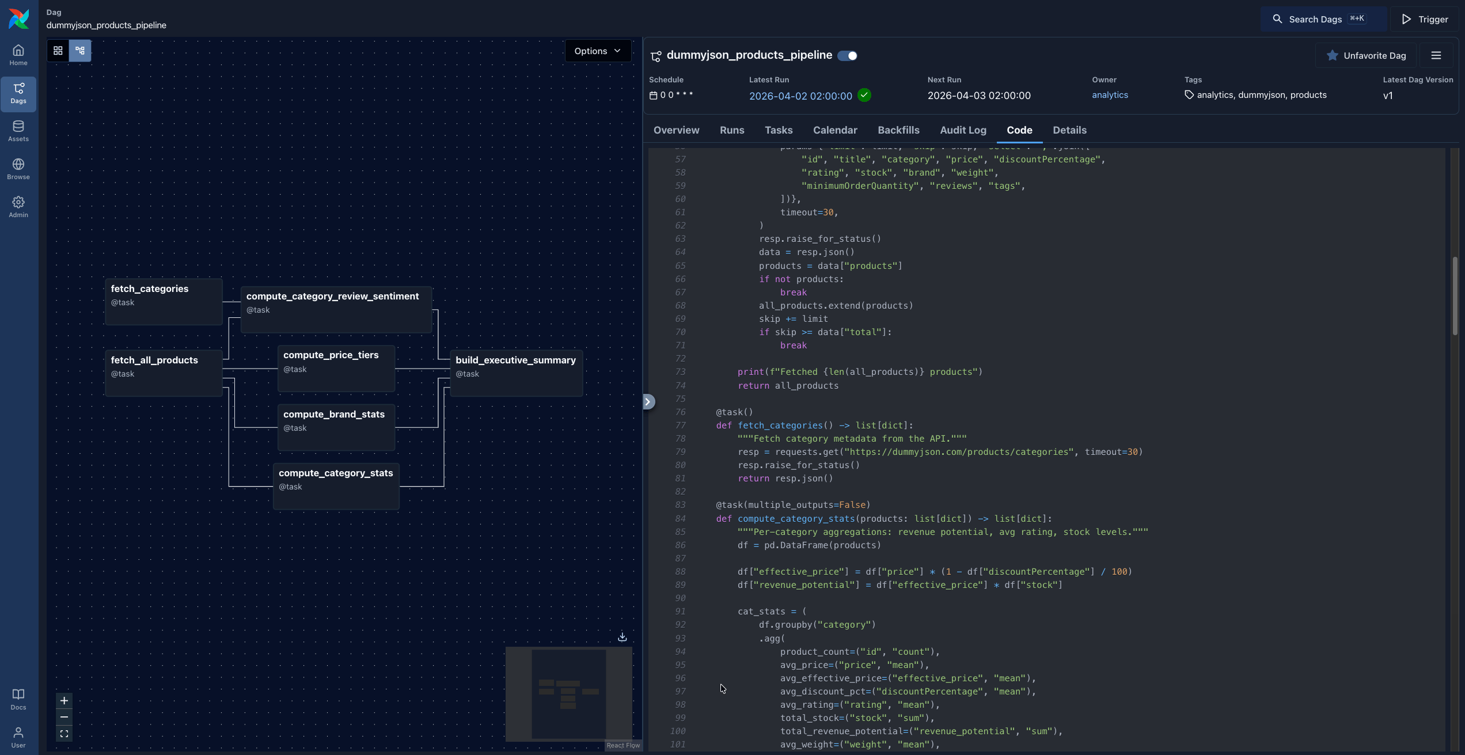Select the compute_category_stats task node
This screenshot has height=755, width=1465.
tap(336, 486)
